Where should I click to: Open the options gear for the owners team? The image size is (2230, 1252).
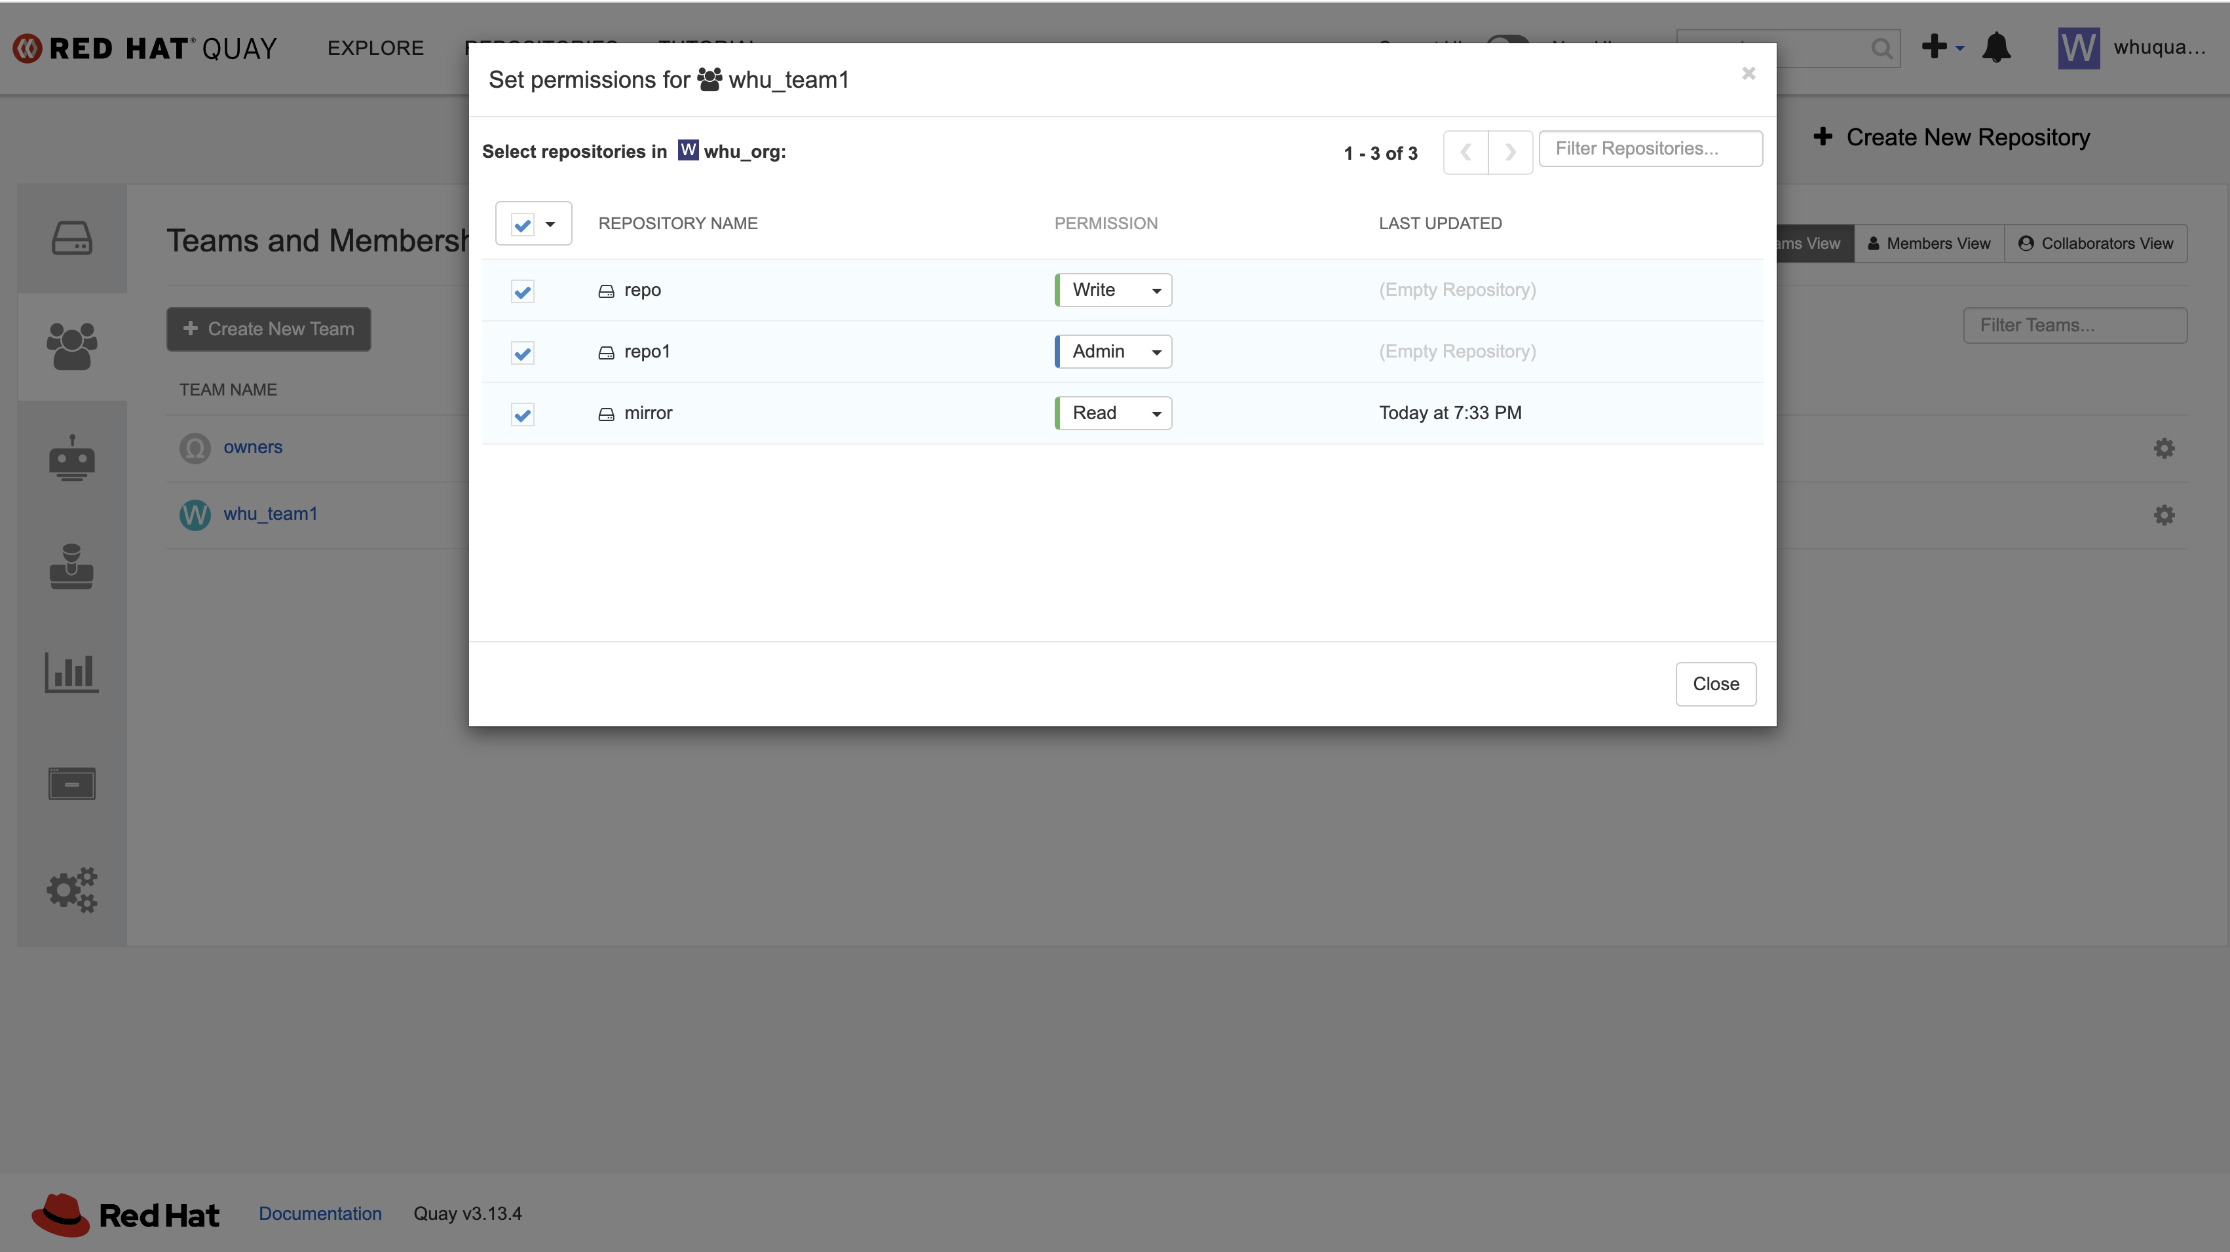coord(2163,448)
